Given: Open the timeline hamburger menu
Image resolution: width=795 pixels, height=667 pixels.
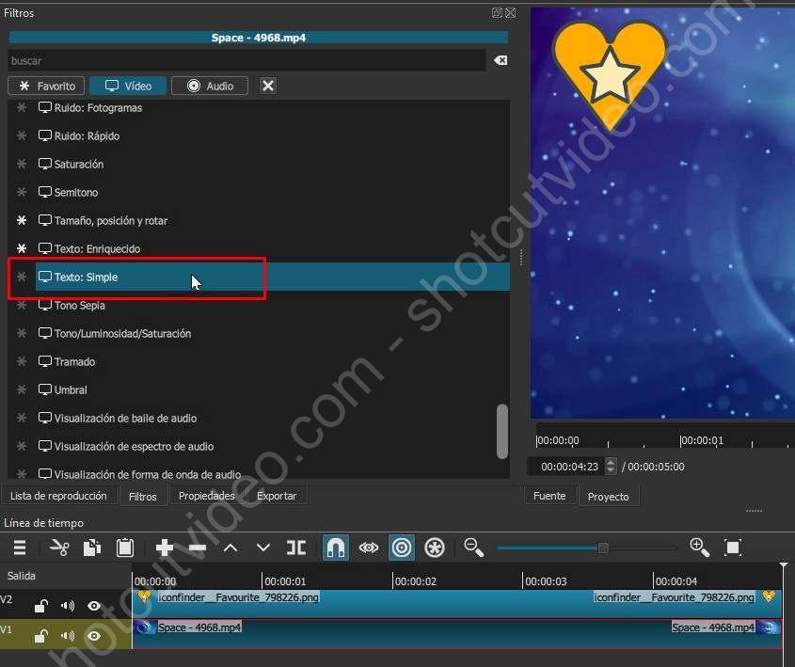Looking at the screenshot, I should click(x=19, y=548).
